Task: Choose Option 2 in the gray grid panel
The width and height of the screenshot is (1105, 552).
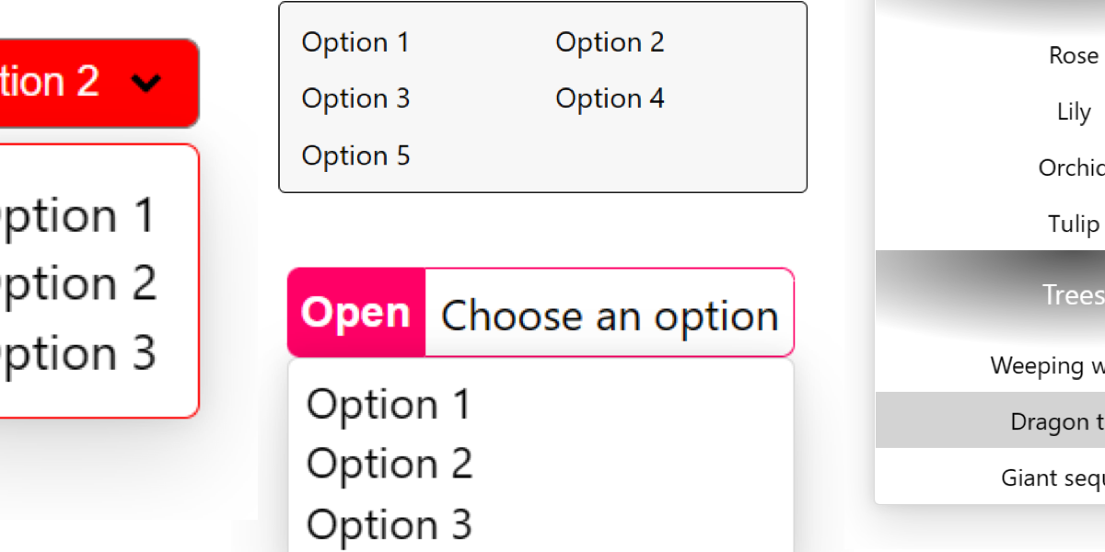Action: (610, 42)
